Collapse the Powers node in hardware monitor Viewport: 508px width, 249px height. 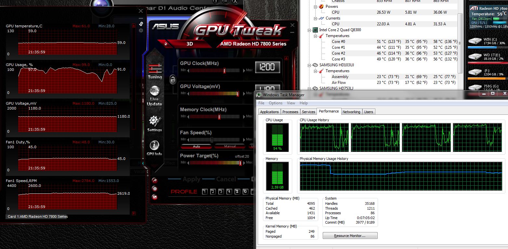pos(315,7)
